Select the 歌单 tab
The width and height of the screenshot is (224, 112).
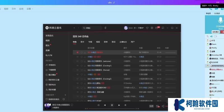[106, 42]
